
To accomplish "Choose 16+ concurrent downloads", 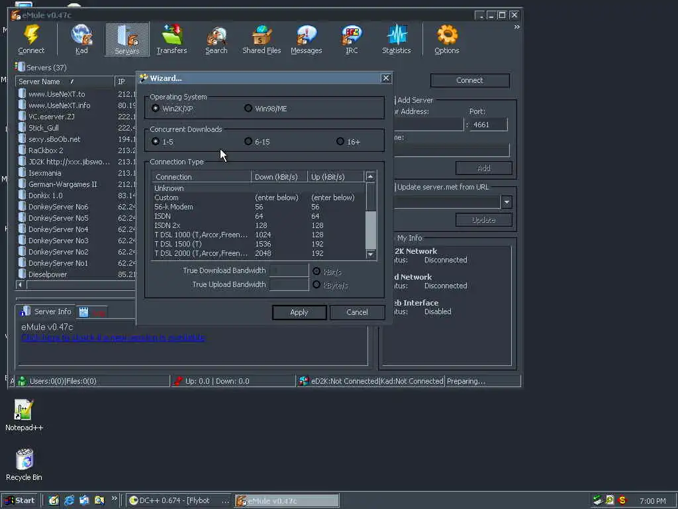I will [340, 141].
